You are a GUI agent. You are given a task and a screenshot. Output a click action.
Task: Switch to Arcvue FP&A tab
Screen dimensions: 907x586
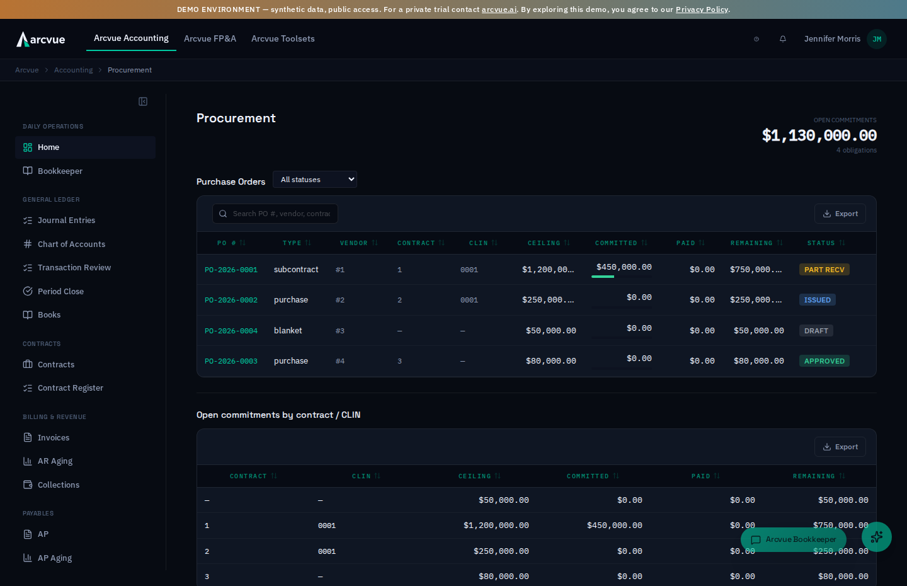pos(210,39)
